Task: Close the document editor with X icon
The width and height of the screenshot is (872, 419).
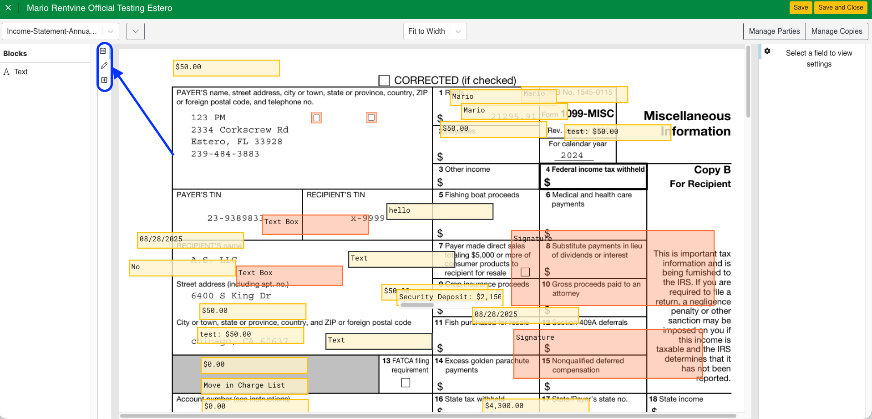Action: [8, 8]
